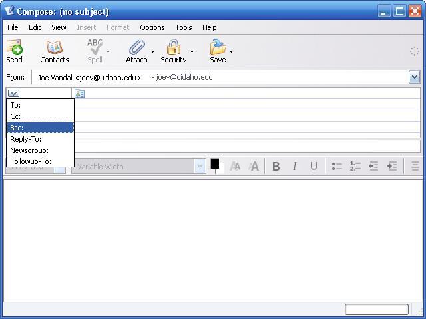Click the address book card icon
The width and height of the screenshot is (426, 319).
point(80,94)
